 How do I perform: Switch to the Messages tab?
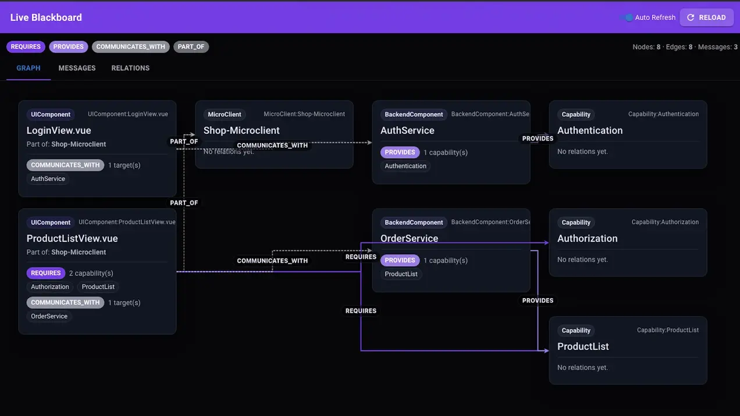pyautogui.click(x=77, y=68)
